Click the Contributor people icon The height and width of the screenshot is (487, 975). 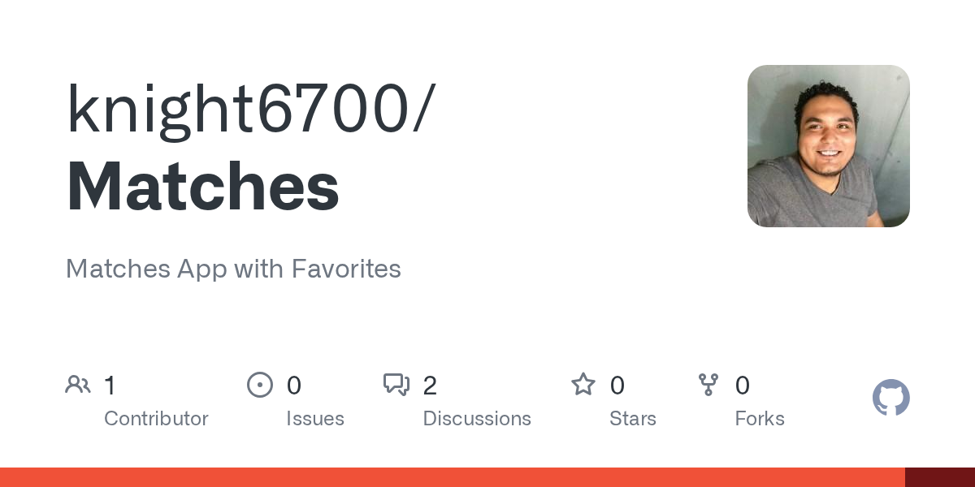(78, 385)
